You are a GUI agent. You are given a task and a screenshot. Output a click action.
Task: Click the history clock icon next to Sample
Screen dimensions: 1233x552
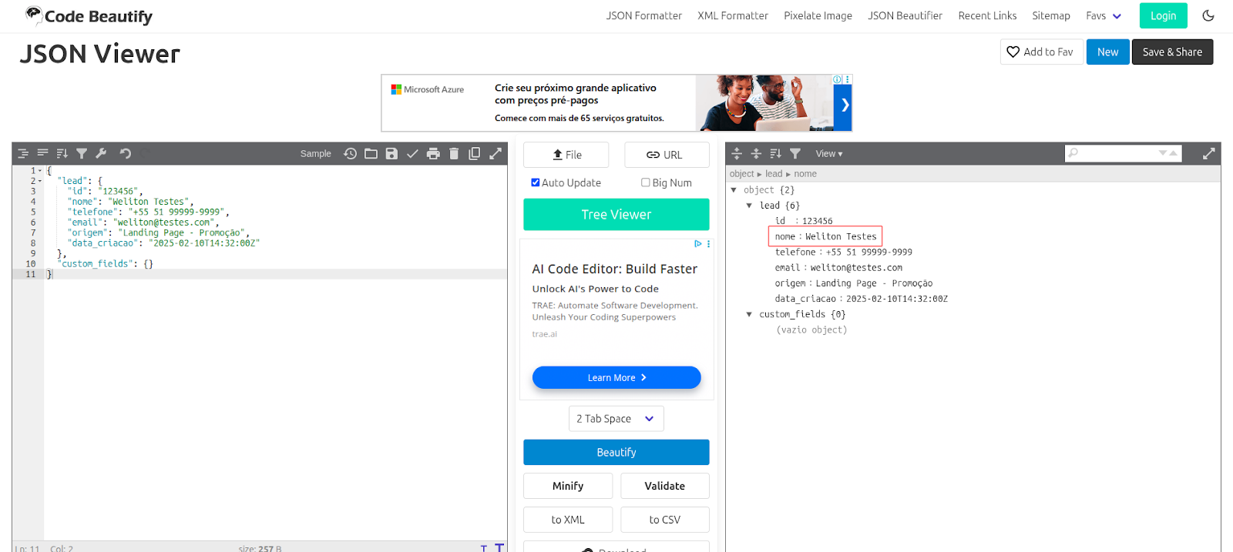tap(350, 154)
